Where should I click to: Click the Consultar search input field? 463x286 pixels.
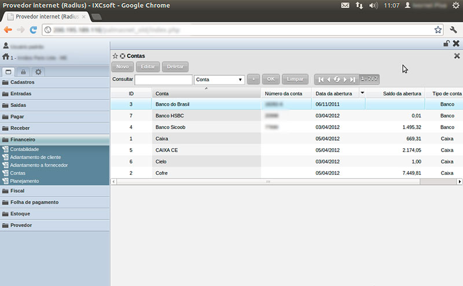tap(163, 79)
